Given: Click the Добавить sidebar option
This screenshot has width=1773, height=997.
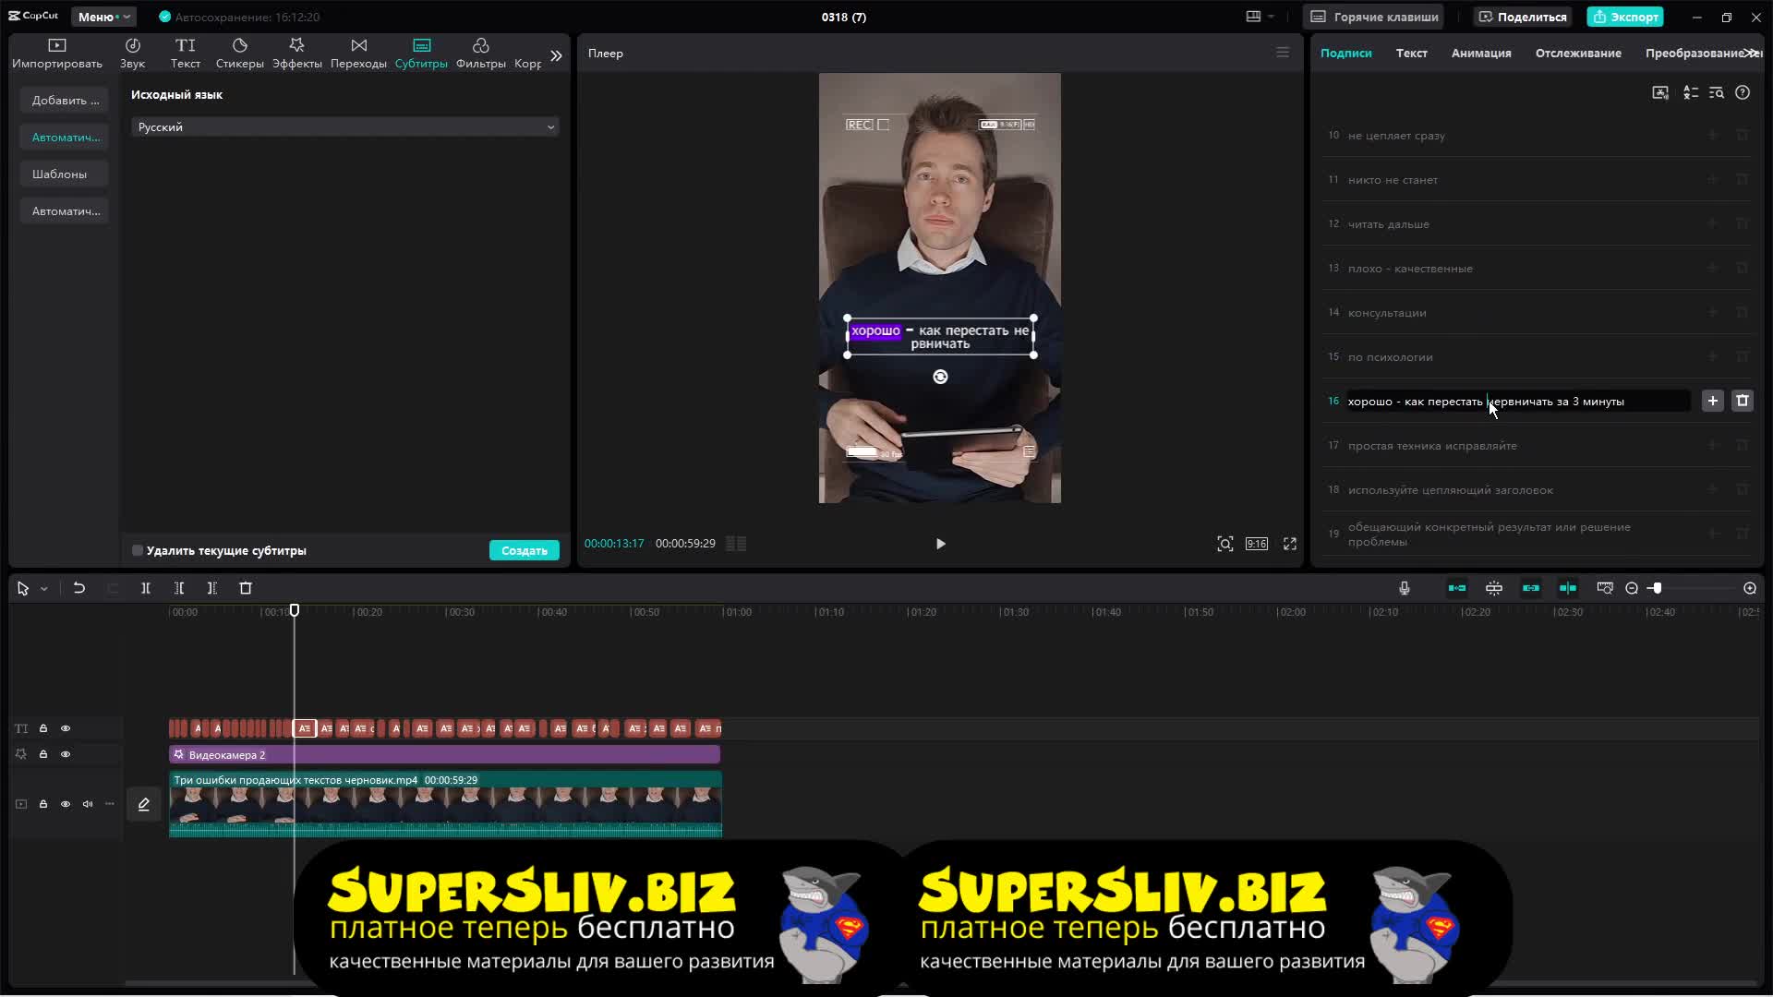Looking at the screenshot, I should click(65, 101).
